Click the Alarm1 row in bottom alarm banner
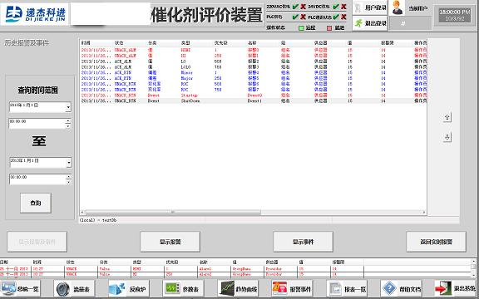 [x=235, y=269]
